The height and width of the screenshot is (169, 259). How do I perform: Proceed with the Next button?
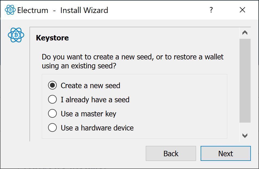click(x=225, y=154)
